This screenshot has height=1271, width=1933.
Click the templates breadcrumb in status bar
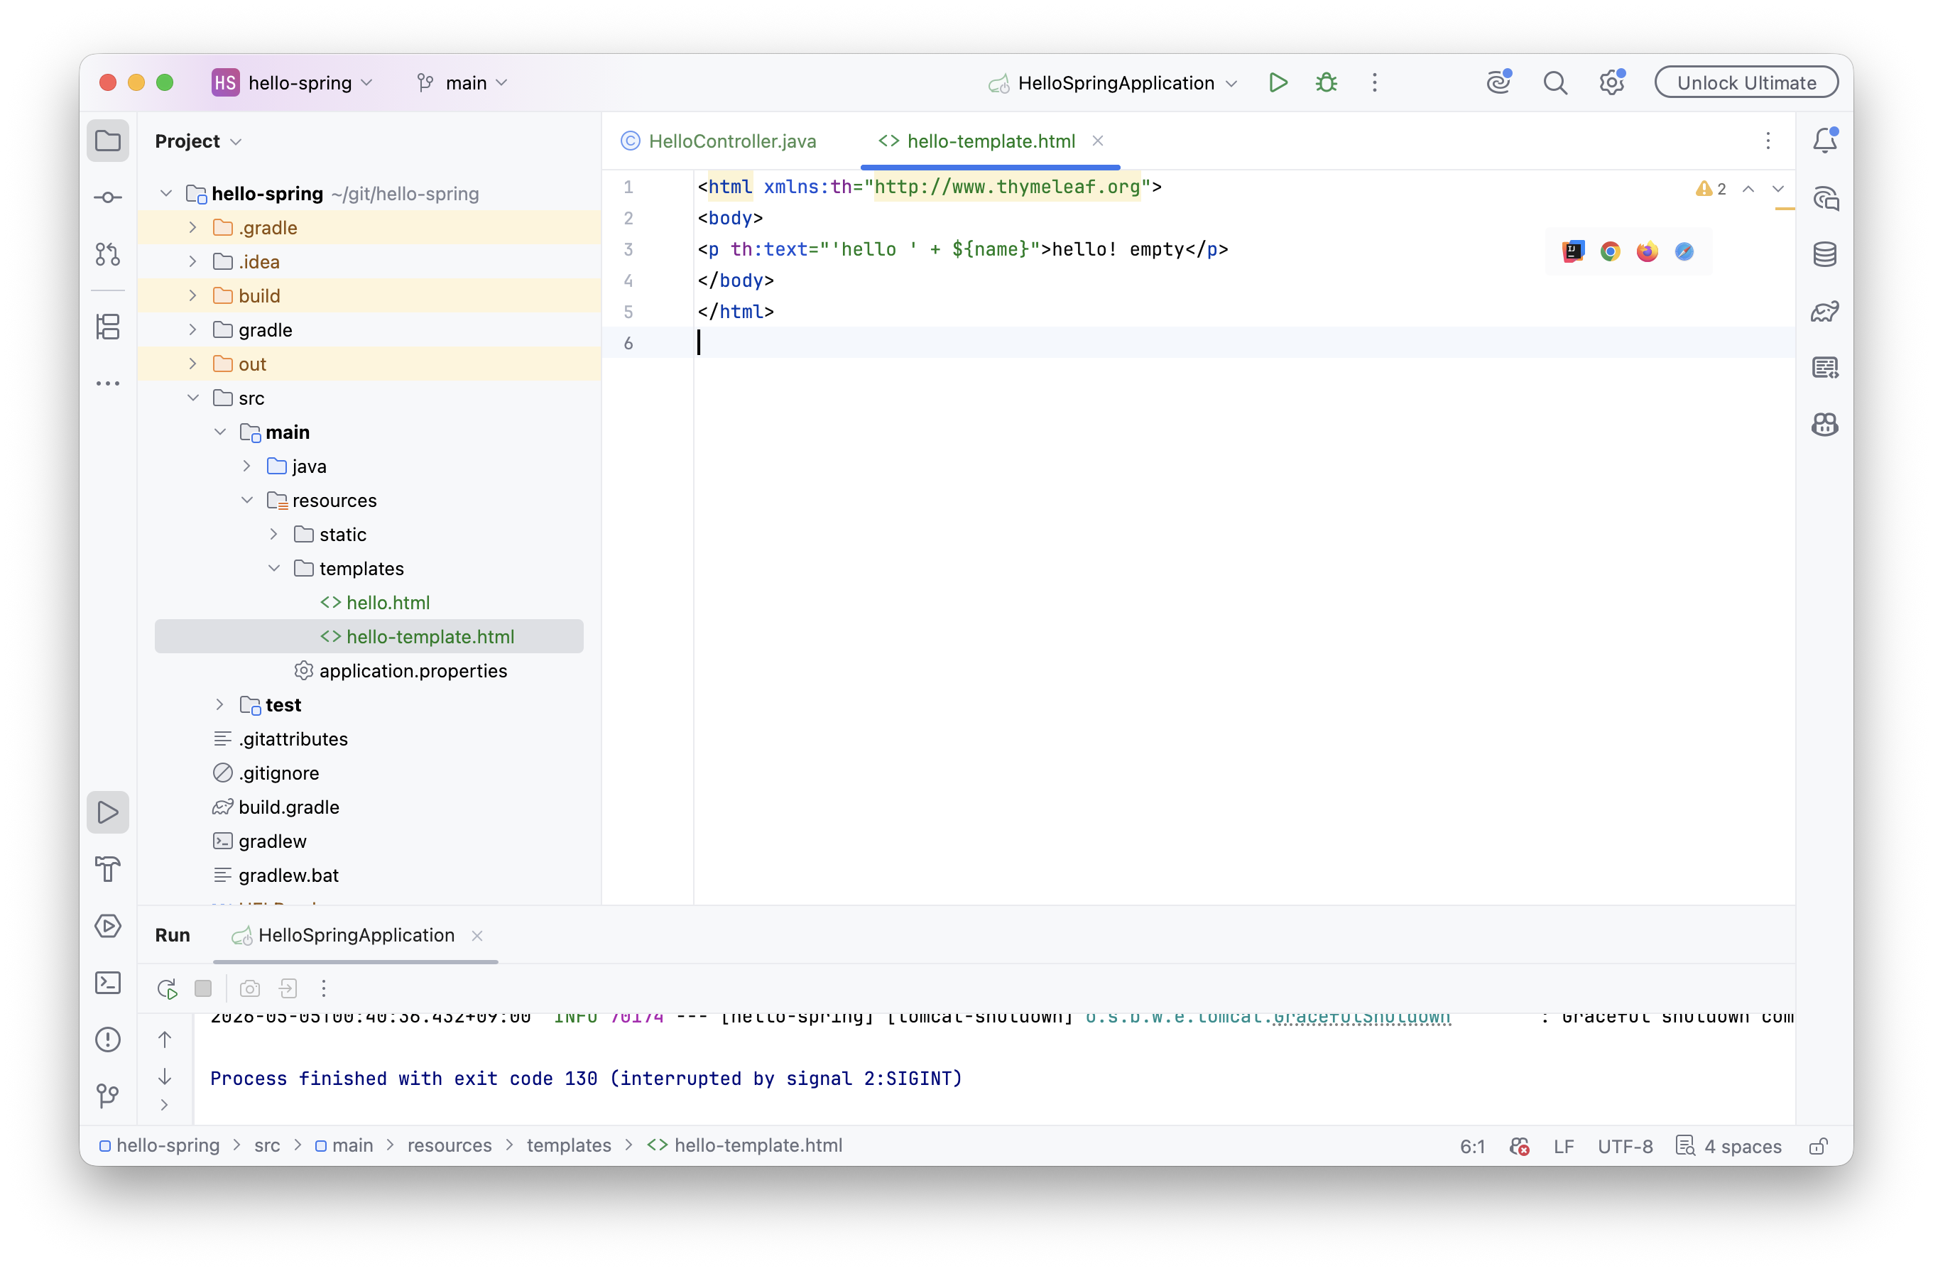point(569,1146)
